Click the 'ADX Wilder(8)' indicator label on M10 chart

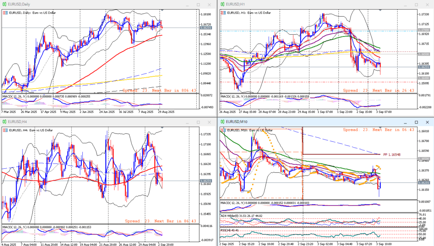230,216
